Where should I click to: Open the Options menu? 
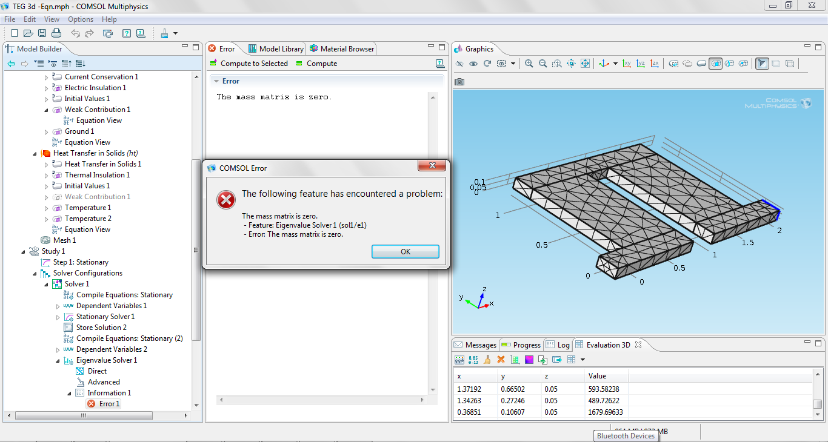click(81, 19)
